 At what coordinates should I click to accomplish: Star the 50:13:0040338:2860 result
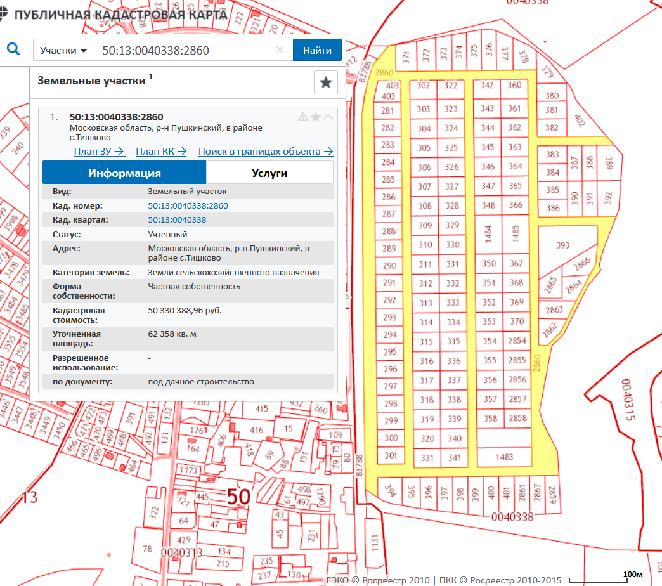(315, 117)
